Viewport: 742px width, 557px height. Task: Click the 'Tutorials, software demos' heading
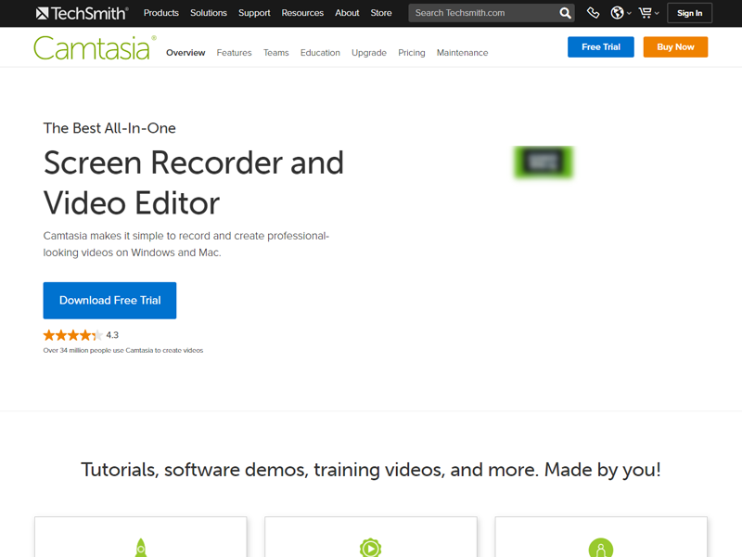(371, 470)
